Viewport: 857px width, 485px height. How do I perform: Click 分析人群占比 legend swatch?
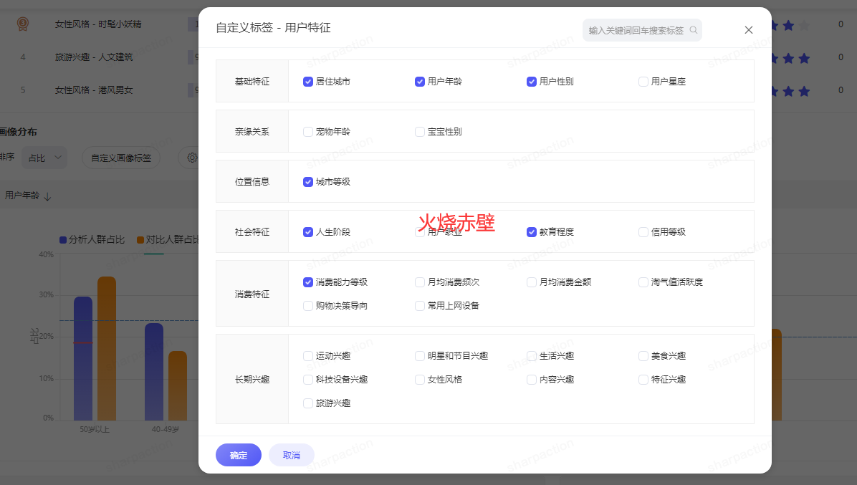[63, 240]
